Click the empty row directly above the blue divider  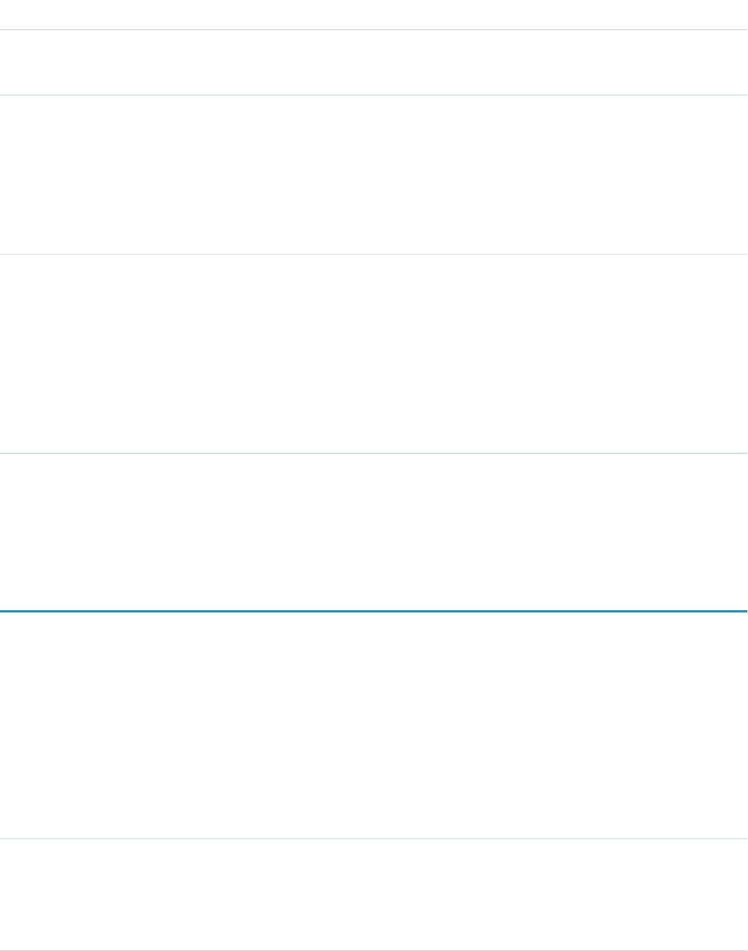[374, 532]
